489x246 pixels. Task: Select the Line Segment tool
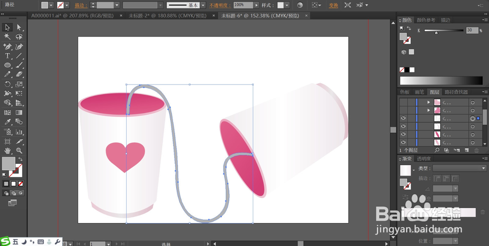(19, 56)
